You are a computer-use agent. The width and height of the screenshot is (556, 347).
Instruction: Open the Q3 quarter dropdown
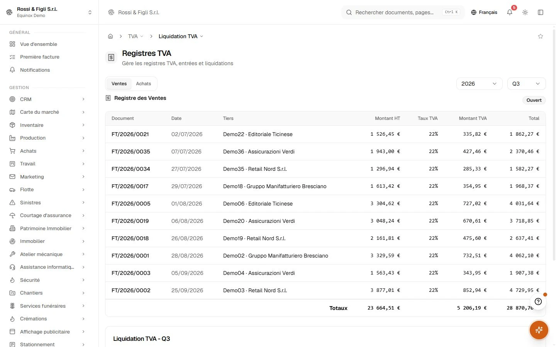tap(526, 84)
